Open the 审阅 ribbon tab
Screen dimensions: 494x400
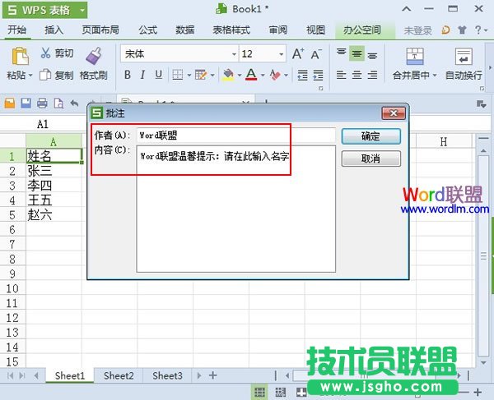point(278,30)
